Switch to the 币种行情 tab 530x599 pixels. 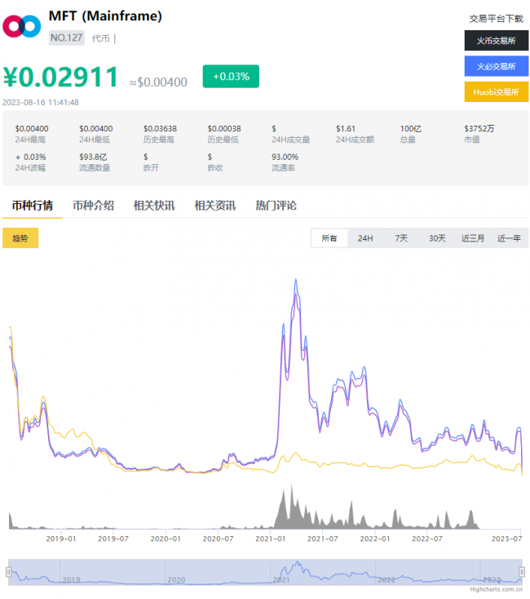click(33, 206)
